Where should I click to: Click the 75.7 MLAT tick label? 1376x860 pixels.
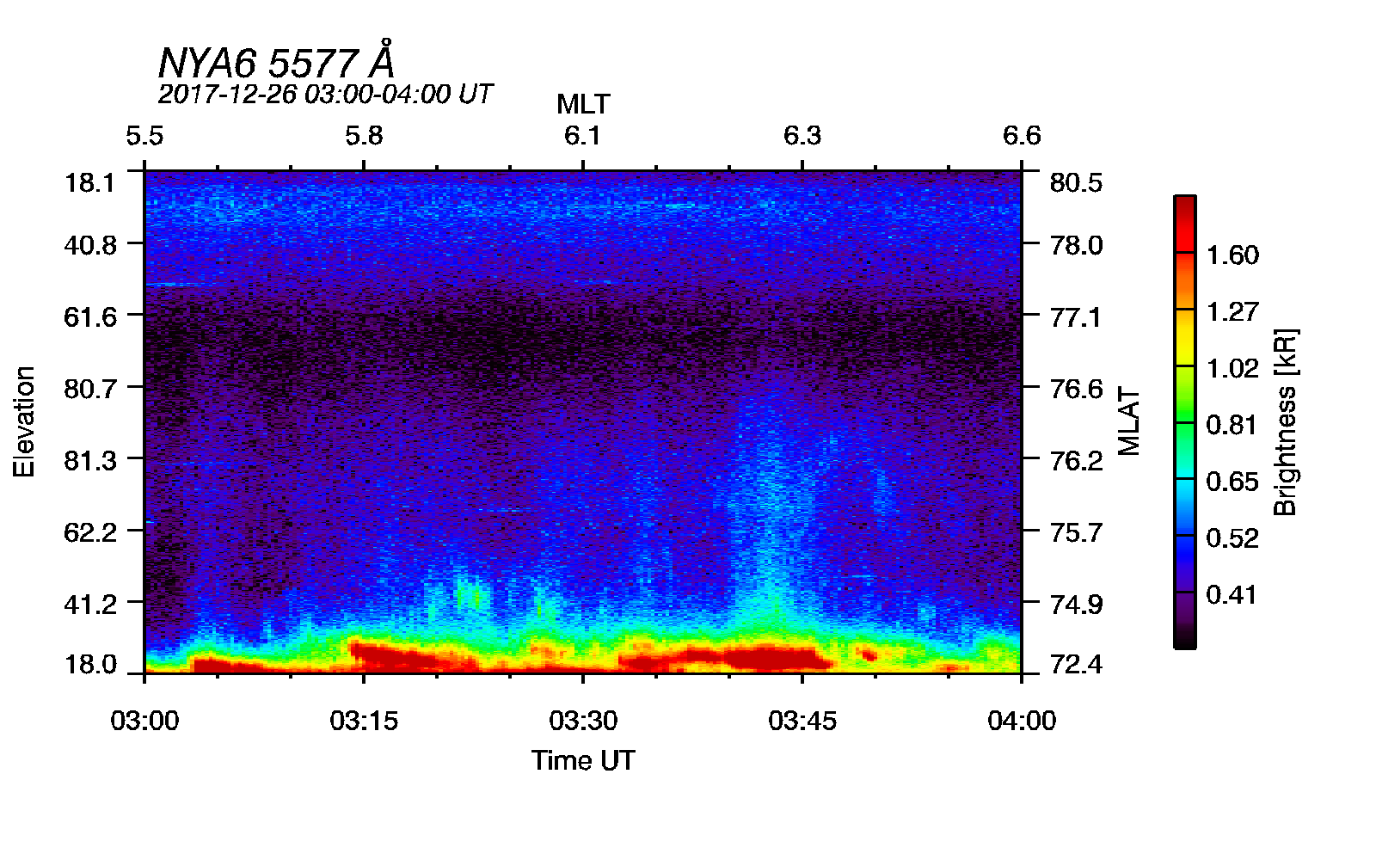[x=1076, y=532]
